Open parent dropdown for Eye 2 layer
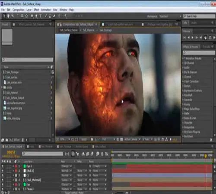216x194 pixels. pyautogui.click(x=99, y=166)
